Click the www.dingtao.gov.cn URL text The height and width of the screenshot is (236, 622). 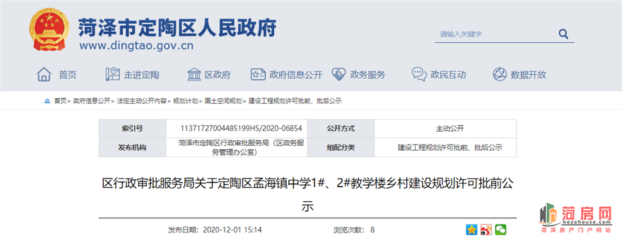point(136,46)
